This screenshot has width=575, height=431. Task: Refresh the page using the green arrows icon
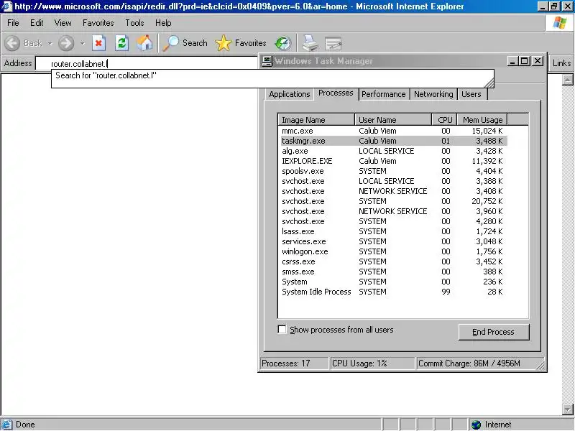tap(121, 43)
